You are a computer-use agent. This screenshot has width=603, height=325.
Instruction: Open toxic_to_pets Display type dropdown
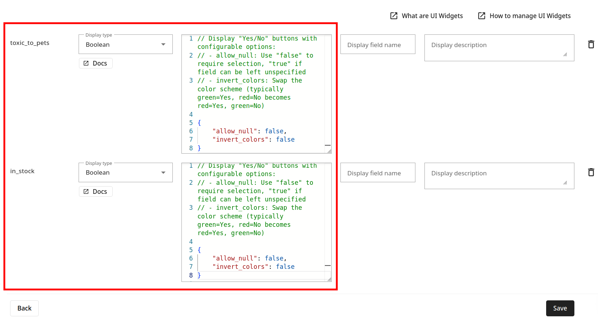(125, 45)
